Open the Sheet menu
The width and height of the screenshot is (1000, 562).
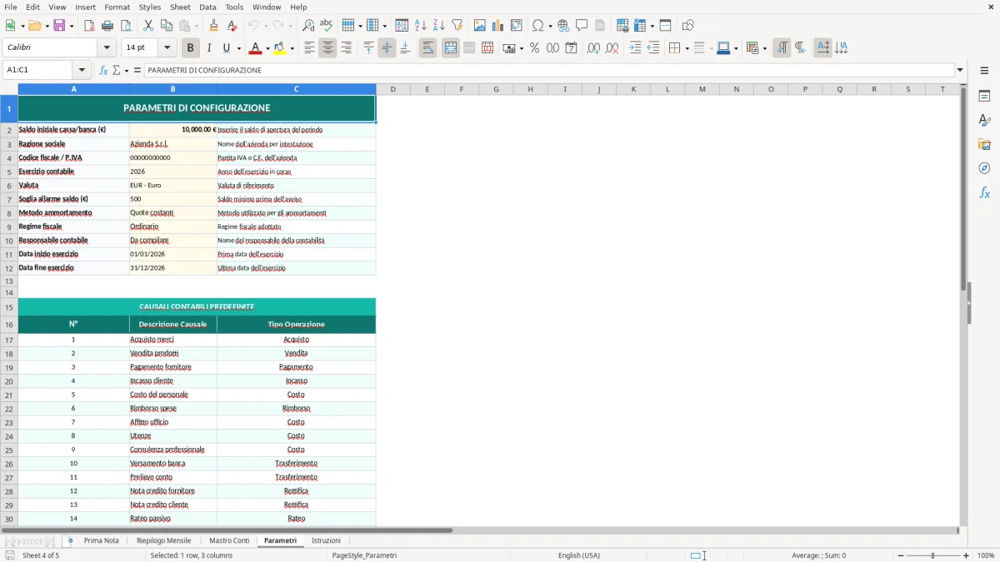(180, 7)
